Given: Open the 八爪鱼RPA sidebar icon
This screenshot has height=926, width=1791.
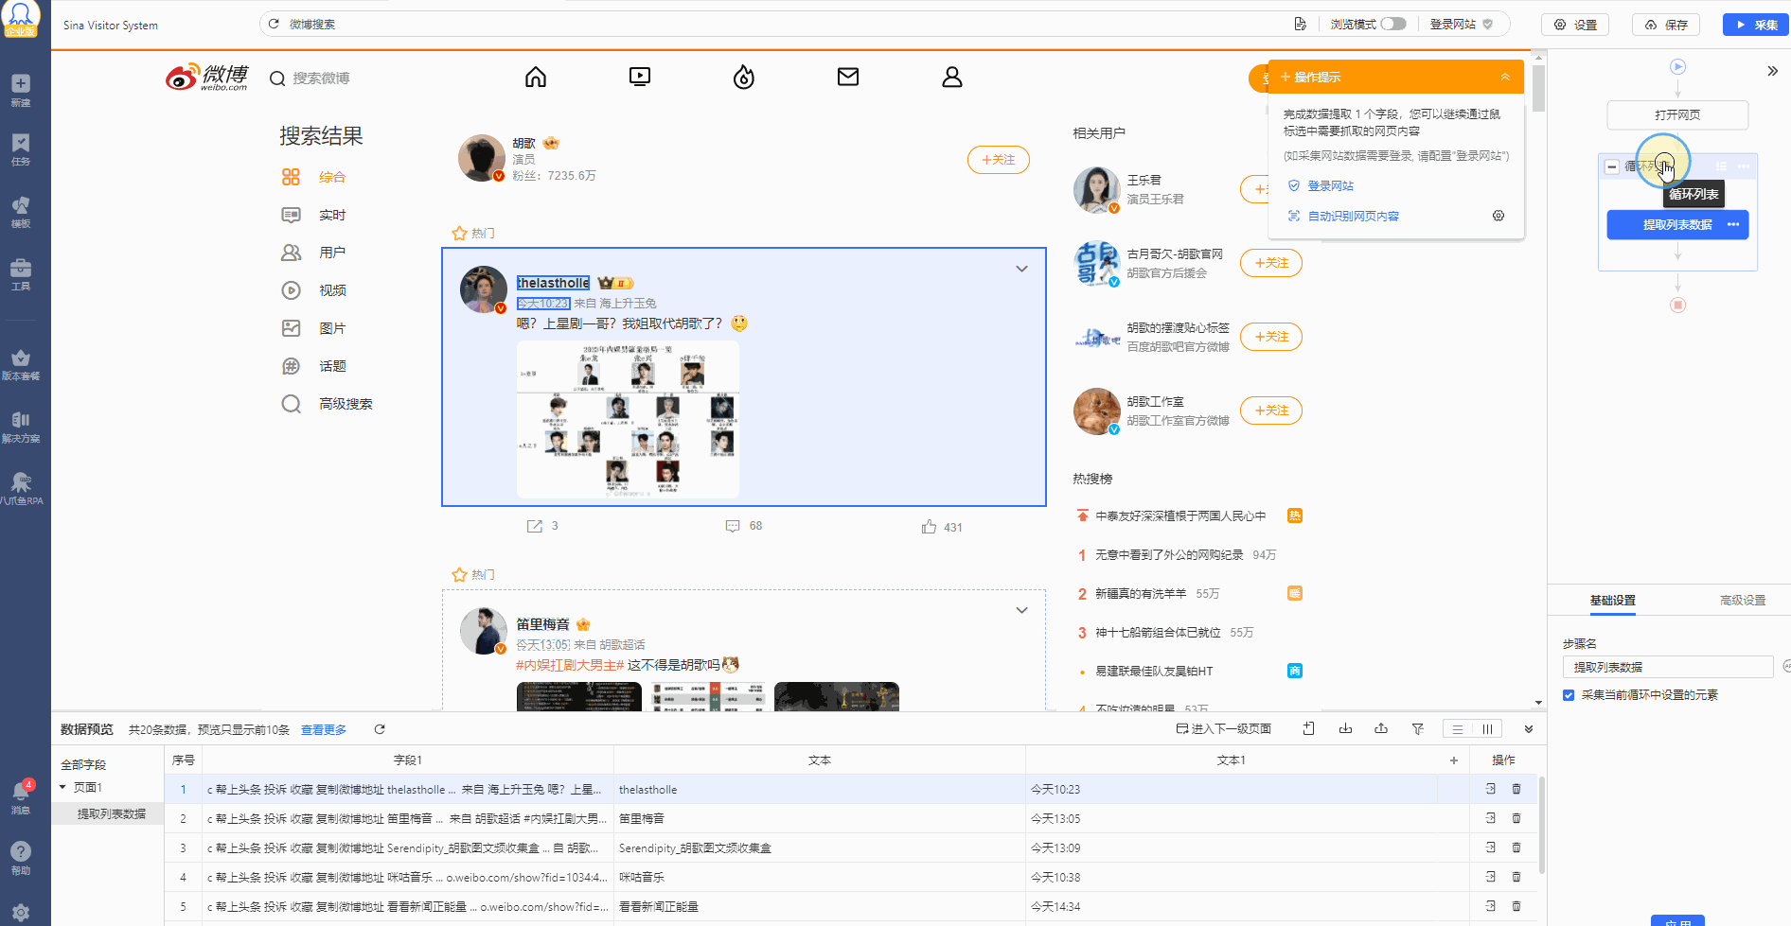Looking at the screenshot, I should pyautogui.click(x=21, y=489).
